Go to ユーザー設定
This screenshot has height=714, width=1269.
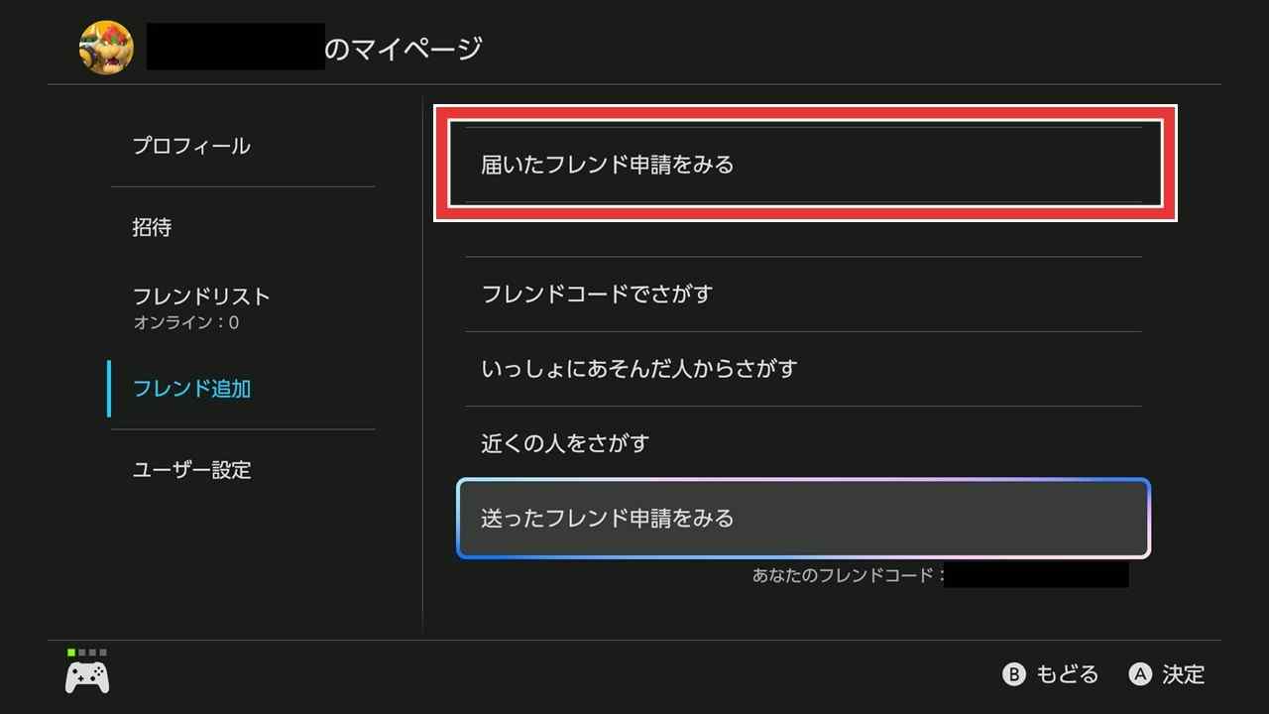point(192,470)
